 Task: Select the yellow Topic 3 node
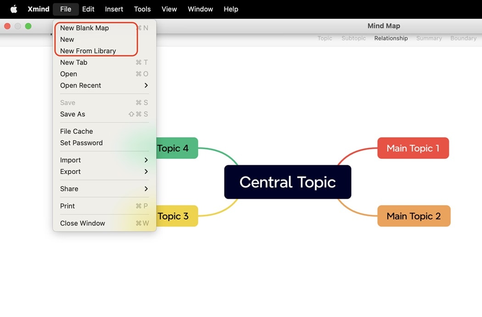[177, 216]
